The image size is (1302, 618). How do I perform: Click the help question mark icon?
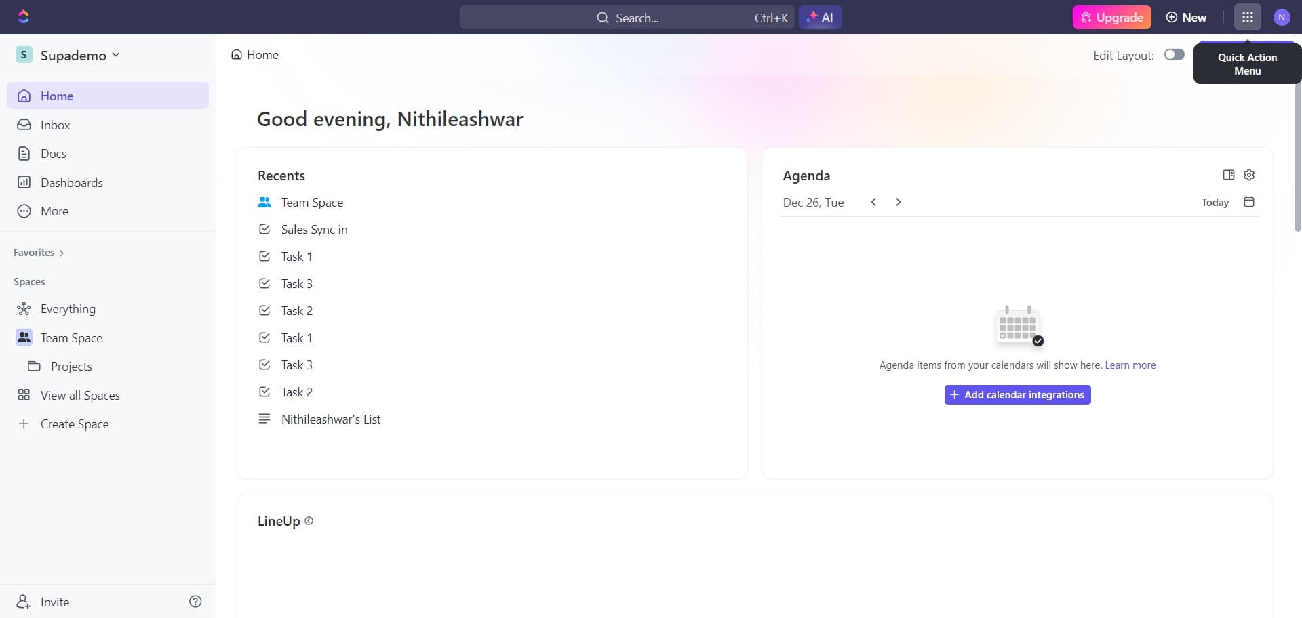[x=195, y=601]
